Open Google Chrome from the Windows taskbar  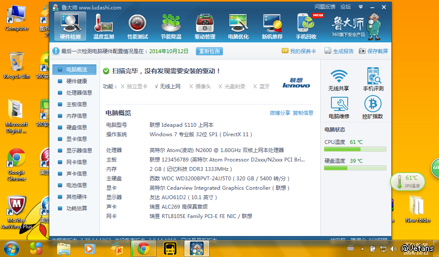pos(143,248)
